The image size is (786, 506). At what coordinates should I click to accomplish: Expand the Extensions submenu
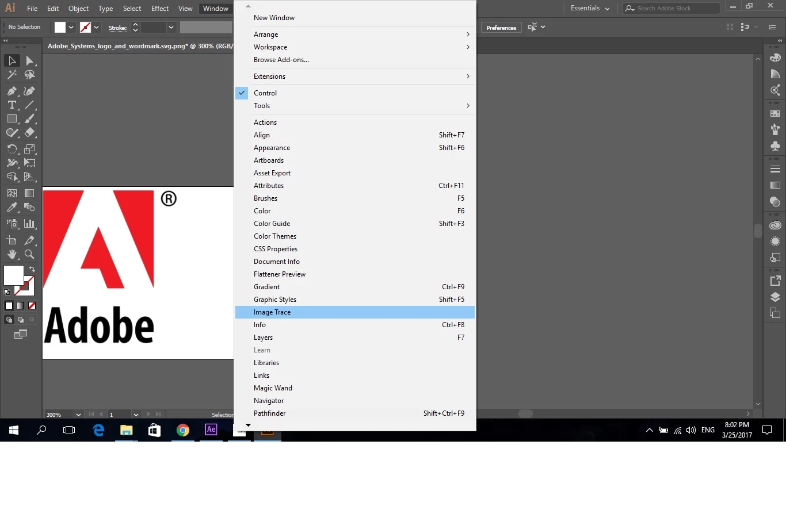(x=355, y=76)
